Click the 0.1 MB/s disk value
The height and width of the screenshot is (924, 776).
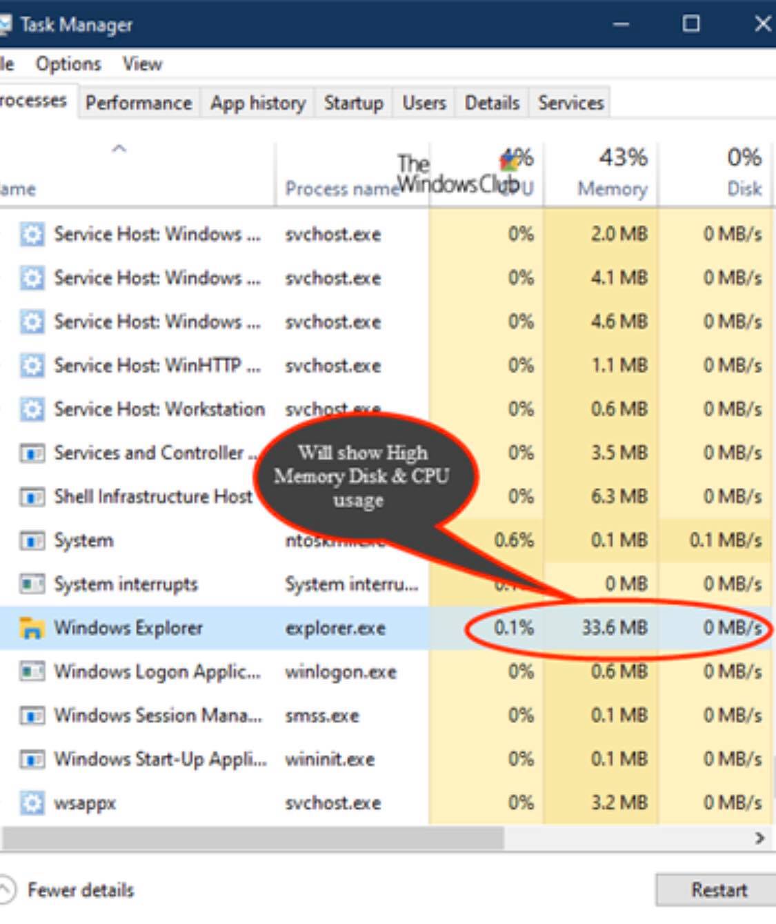(726, 540)
